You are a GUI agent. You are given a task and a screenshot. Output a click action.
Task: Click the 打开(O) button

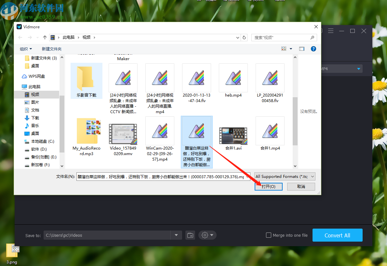[x=269, y=186]
